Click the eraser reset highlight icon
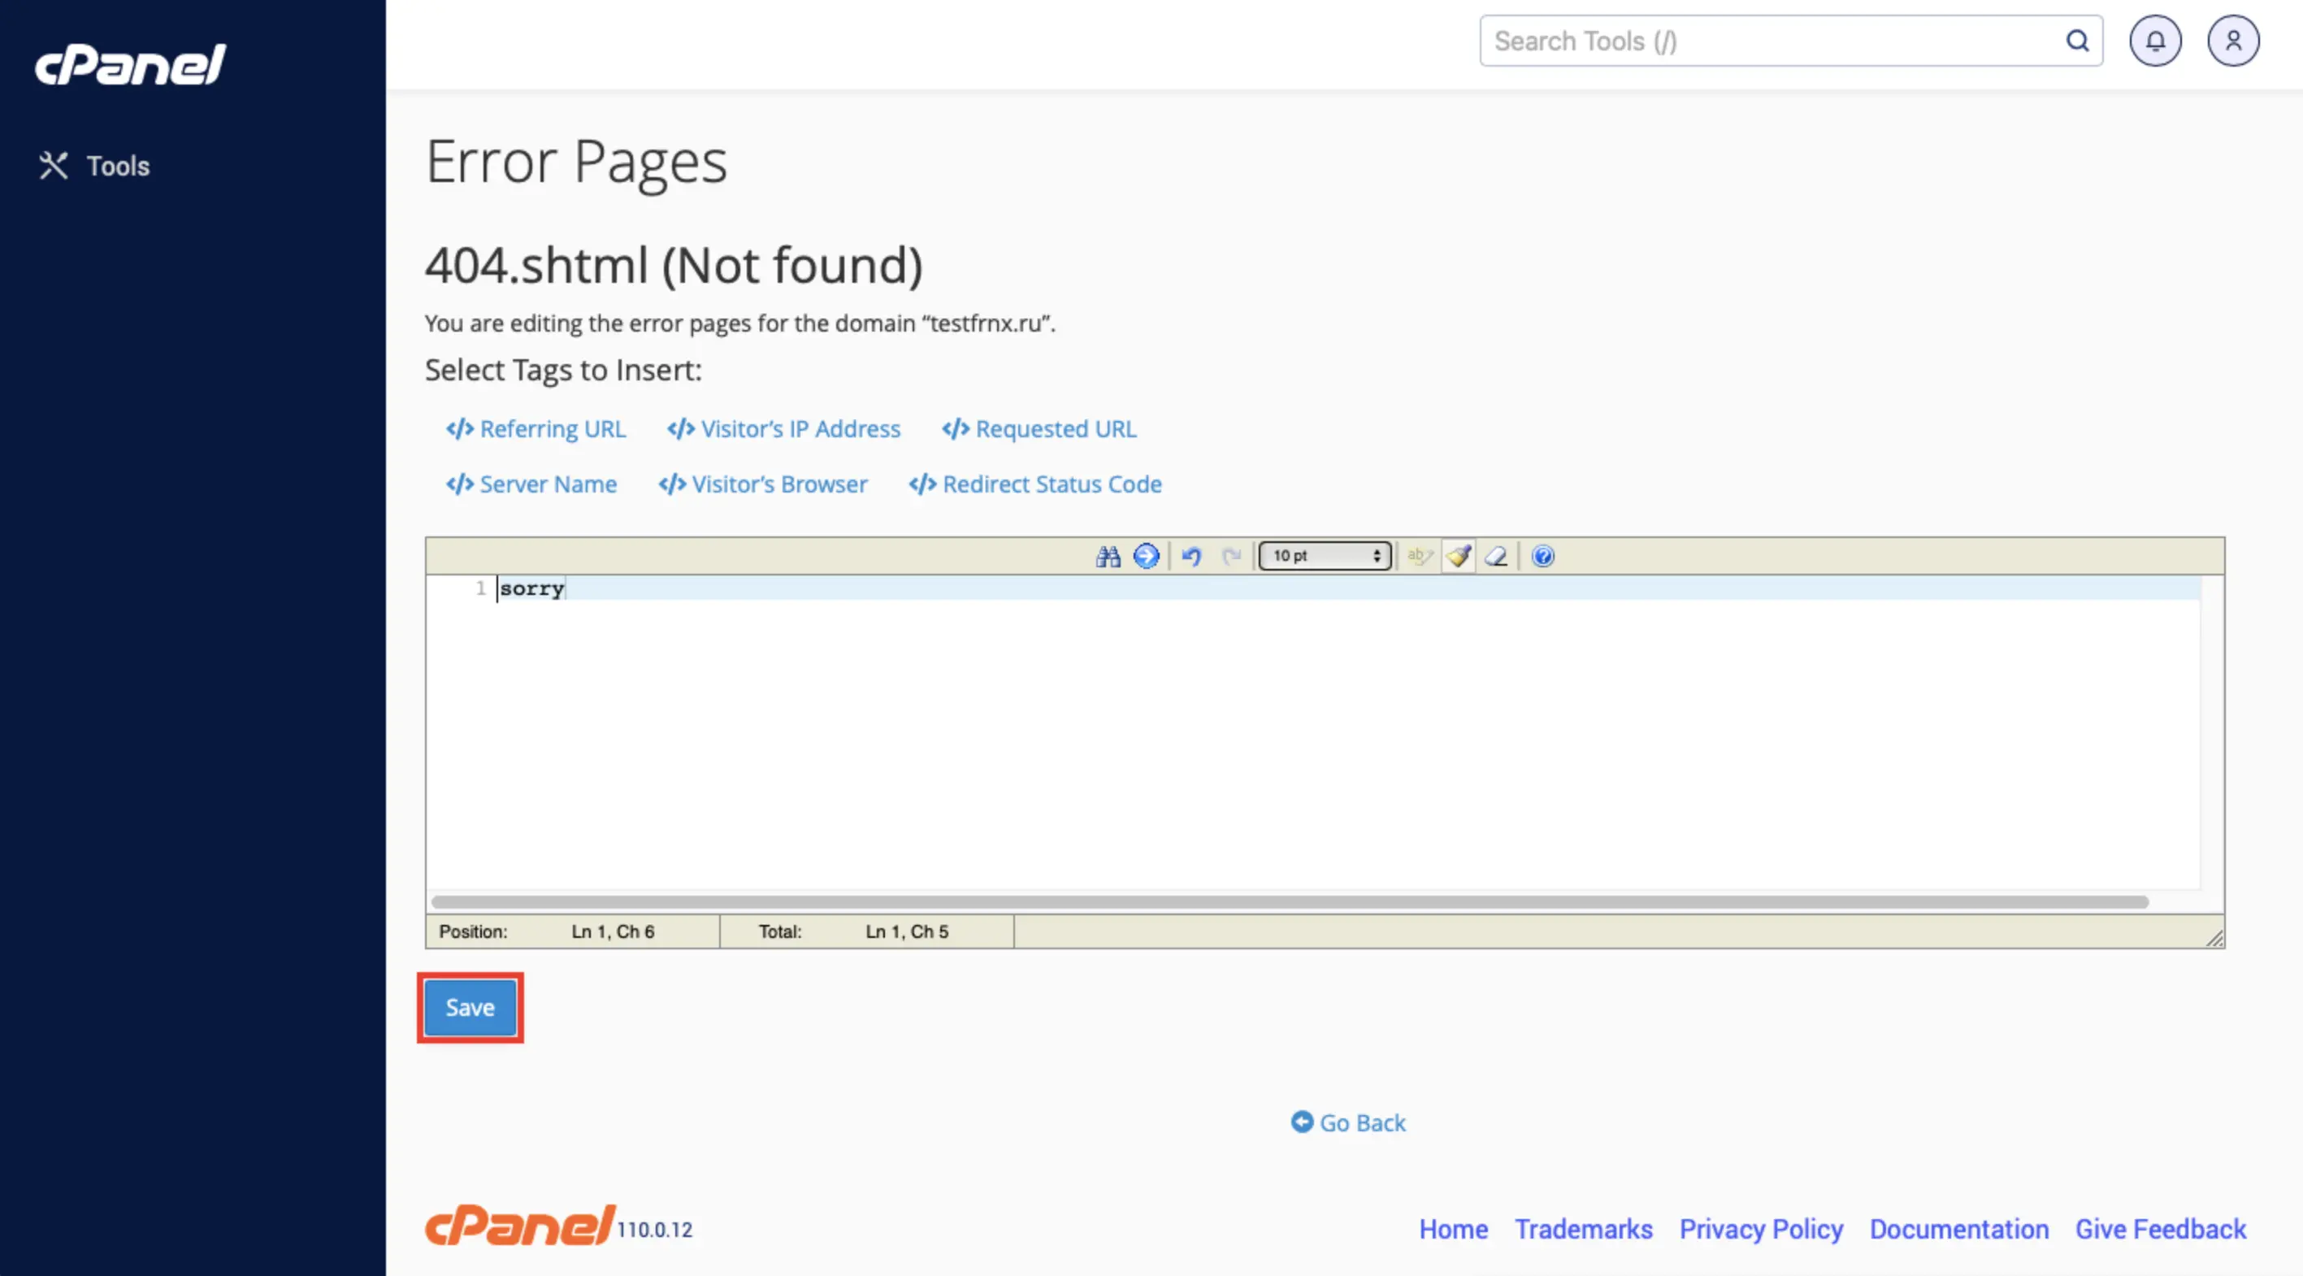Image resolution: width=2303 pixels, height=1276 pixels. click(x=1496, y=556)
